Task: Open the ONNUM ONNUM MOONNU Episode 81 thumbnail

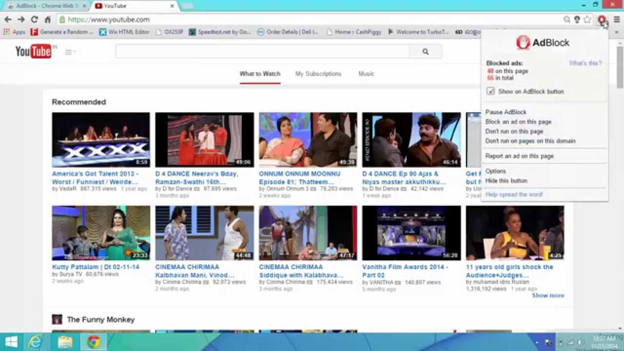Action: (x=308, y=140)
